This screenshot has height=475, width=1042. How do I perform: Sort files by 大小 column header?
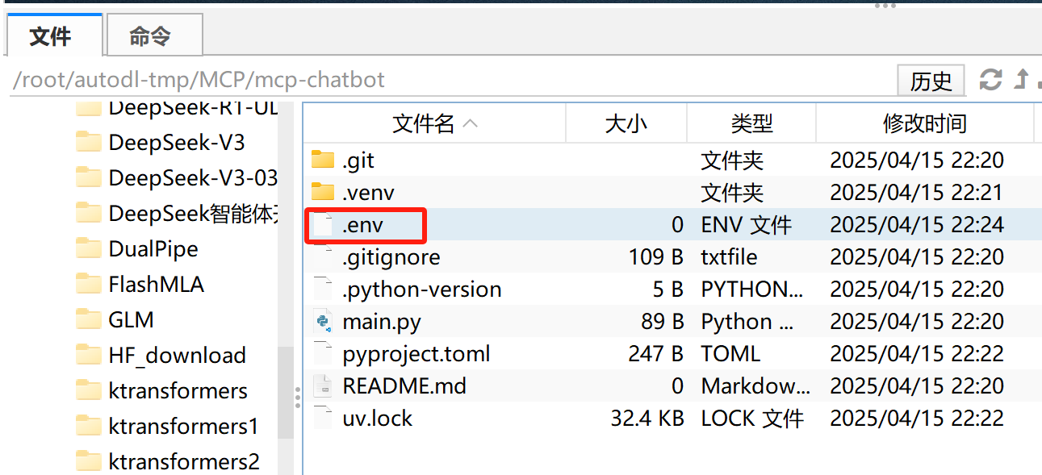click(626, 123)
